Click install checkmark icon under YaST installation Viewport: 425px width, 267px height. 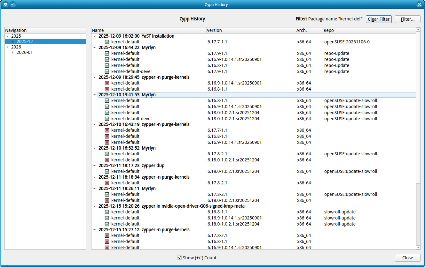(x=107, y=42)
